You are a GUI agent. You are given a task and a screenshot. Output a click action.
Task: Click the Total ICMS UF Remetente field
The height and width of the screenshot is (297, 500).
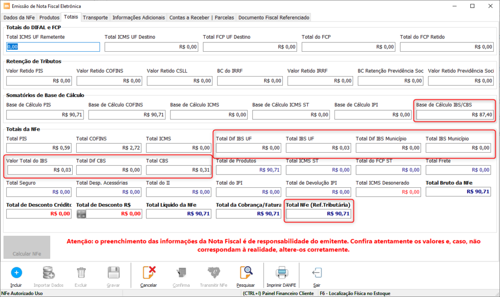click(53, 47)
